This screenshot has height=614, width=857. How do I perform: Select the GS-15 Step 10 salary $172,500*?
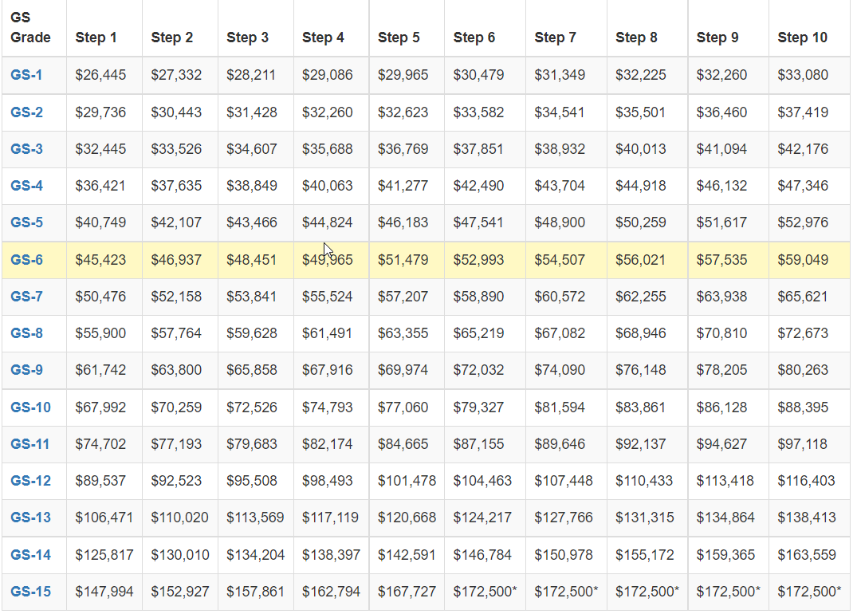pyautogui.click(x=808, y=592)
